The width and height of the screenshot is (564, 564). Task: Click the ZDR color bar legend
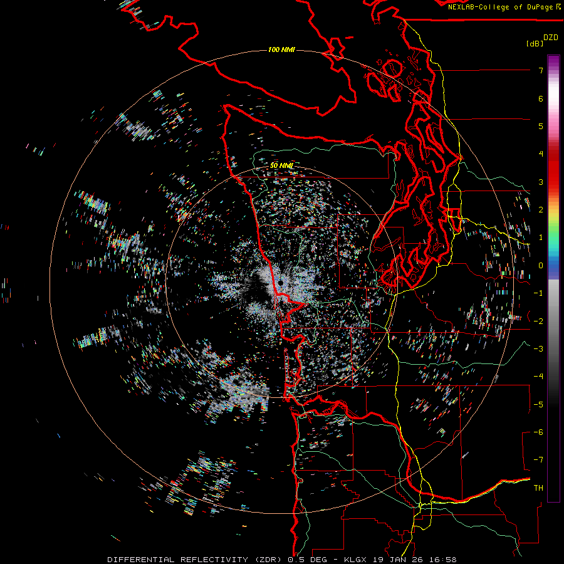[553, 278]
